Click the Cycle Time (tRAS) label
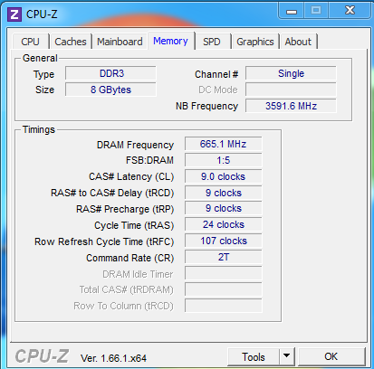 pyautogui.click(x=134, y=225)
